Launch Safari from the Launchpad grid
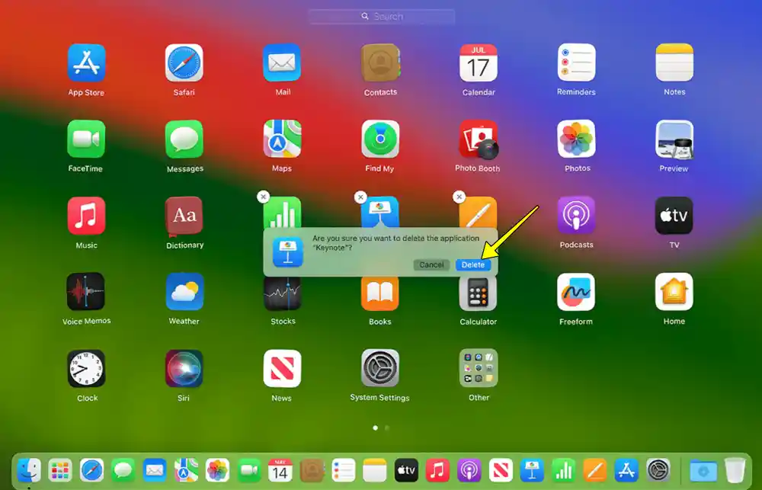 tap(184, 61)
